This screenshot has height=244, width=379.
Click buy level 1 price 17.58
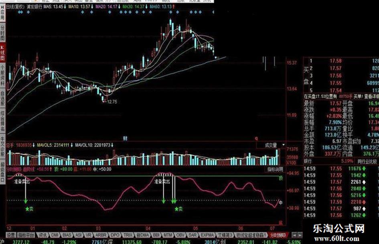click(336, 61)
